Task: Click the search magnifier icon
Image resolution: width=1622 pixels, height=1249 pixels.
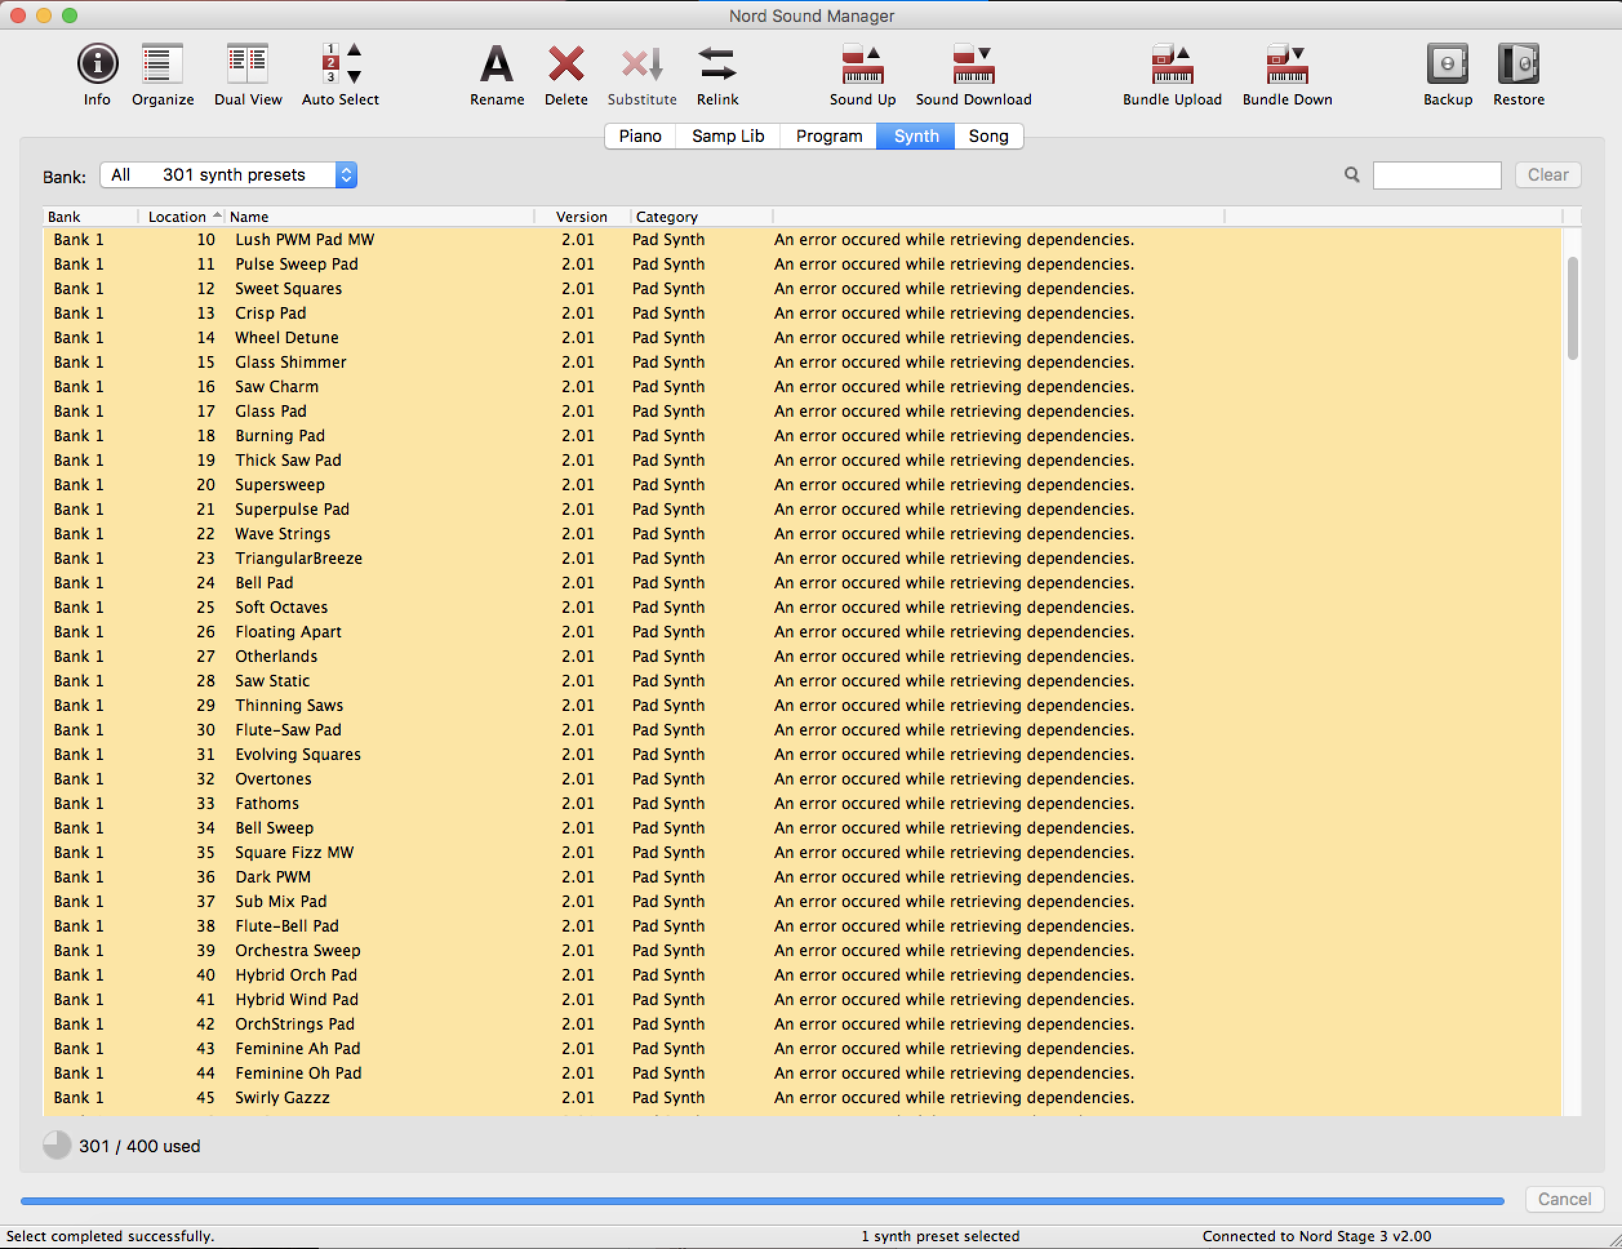Action: click(x=1352, y=174)
